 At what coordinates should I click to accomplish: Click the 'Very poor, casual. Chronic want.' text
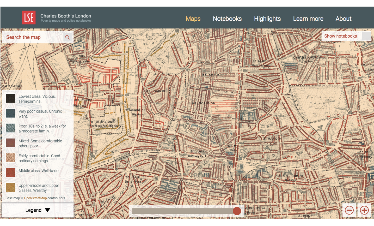pyautogui.click(x=40, y=114)
